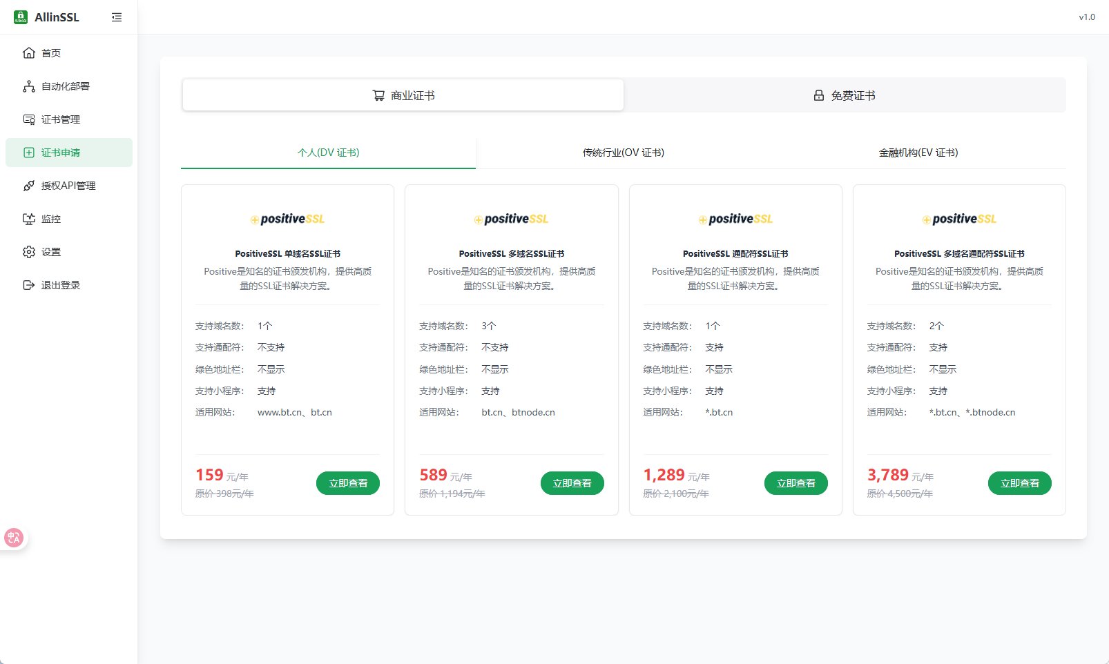Click the price 589 元/年

[446, 476]
